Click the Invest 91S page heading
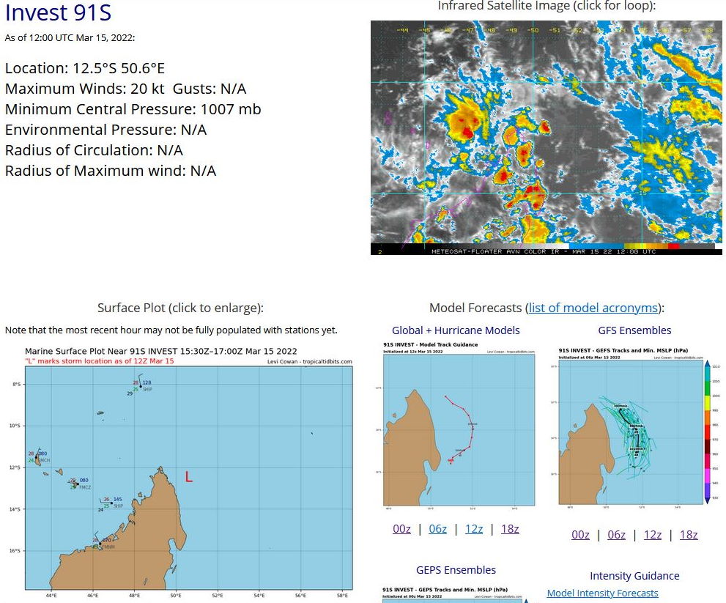 tap(59, 13)
